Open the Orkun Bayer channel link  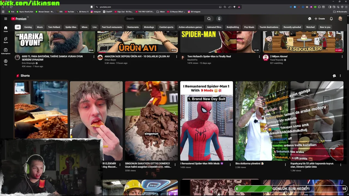click(110, 60)
